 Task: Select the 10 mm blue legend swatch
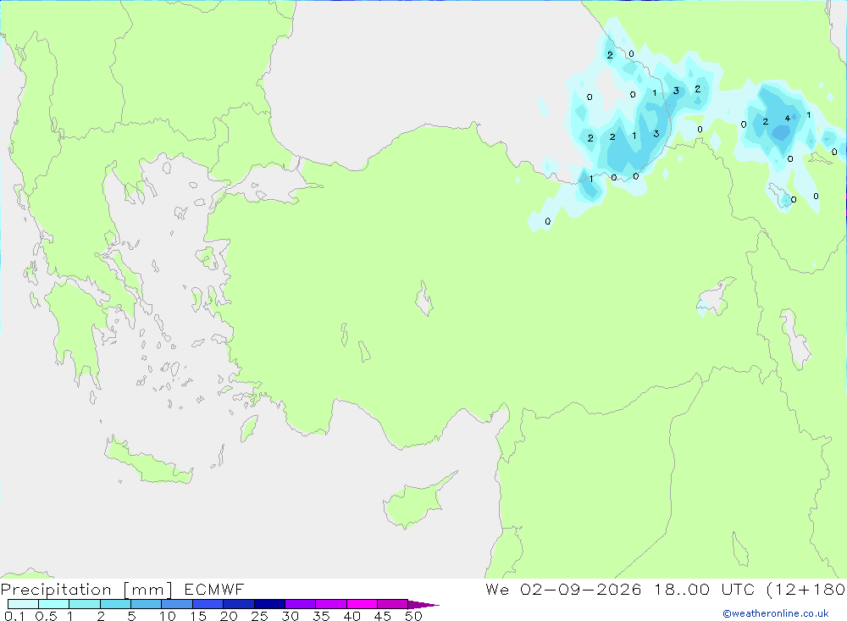pyautogui.click(x=177, y=604)
